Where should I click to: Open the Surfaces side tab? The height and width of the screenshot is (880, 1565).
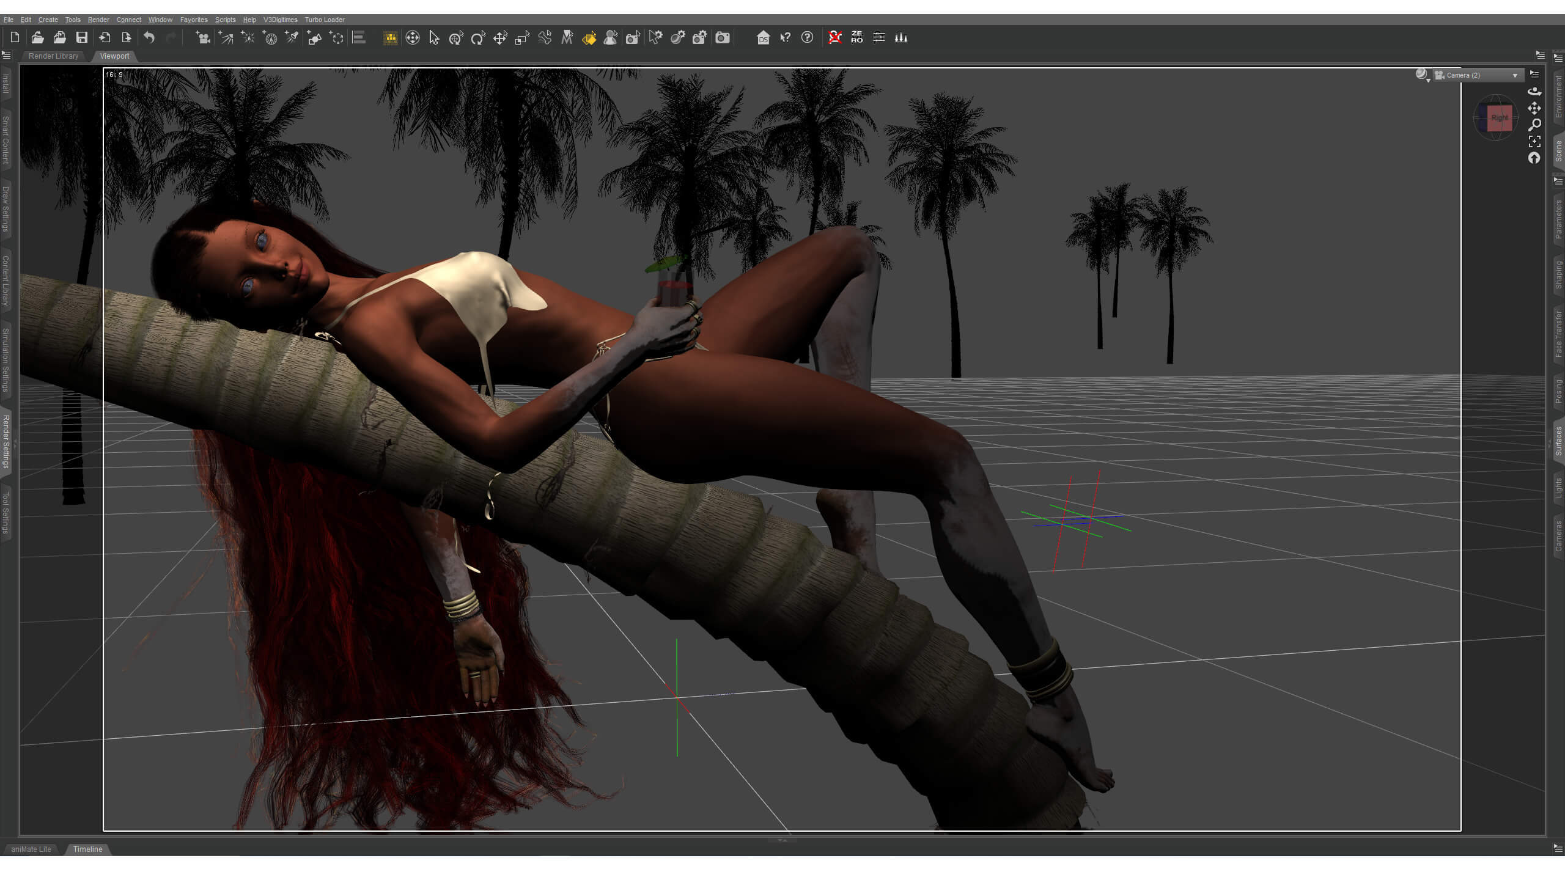point(1559,441)
